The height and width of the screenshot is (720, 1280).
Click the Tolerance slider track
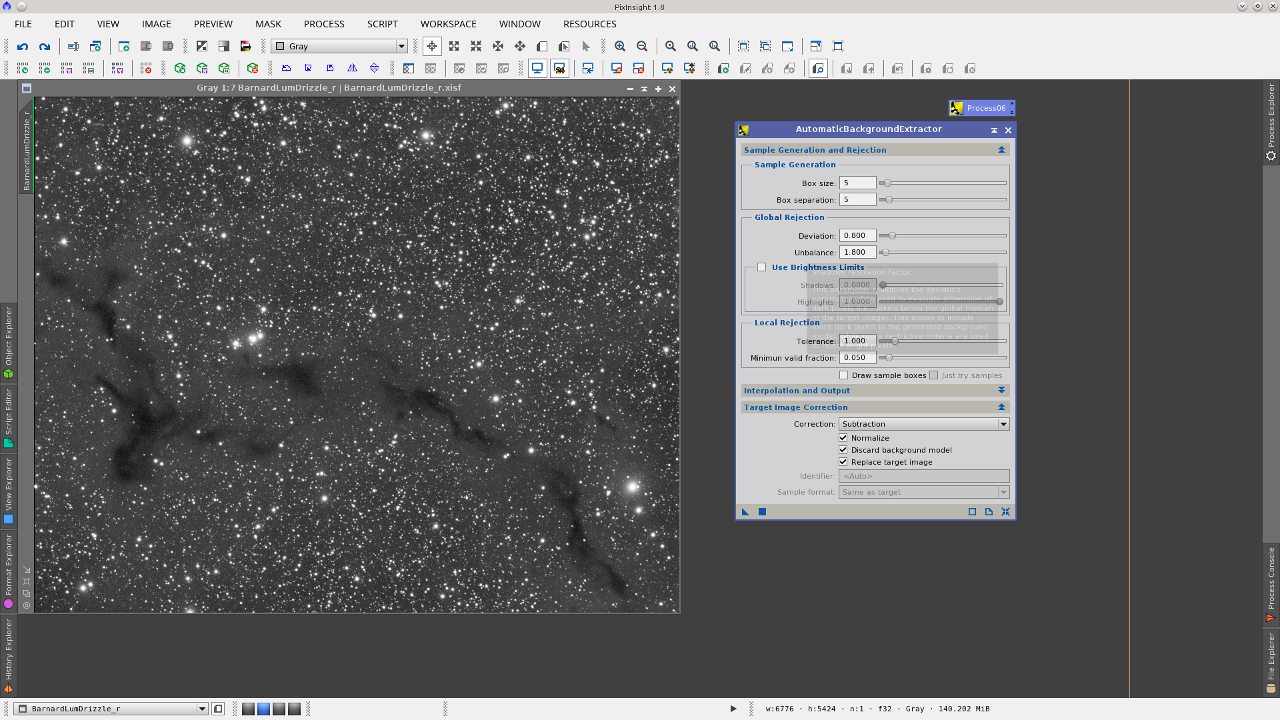(947, 341)
